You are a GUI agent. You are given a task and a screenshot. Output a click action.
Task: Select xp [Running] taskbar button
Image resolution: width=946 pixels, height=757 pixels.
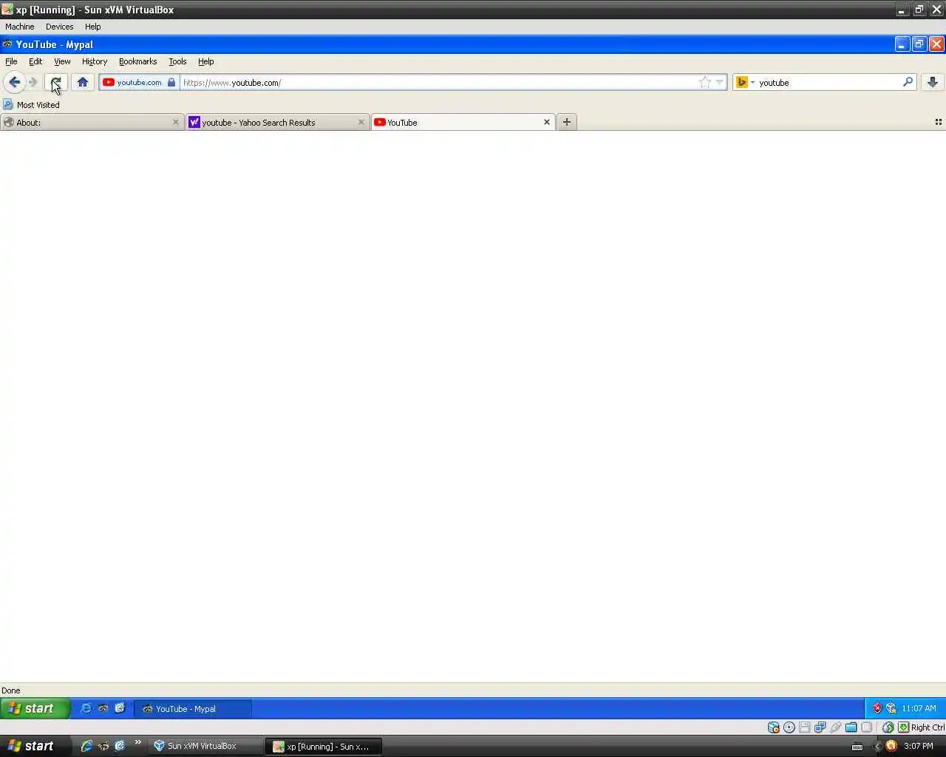(324, 746)
